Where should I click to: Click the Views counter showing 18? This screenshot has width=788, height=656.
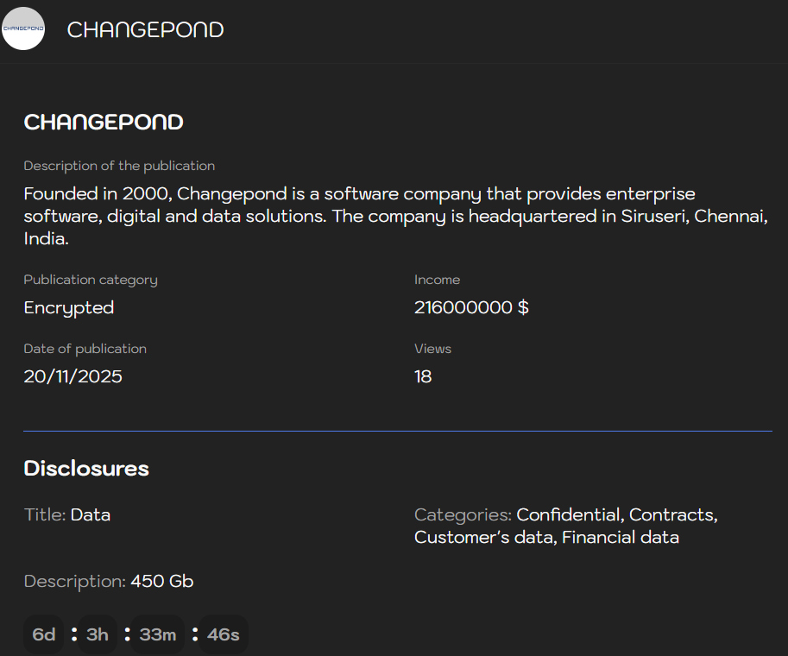pos(423,376)
